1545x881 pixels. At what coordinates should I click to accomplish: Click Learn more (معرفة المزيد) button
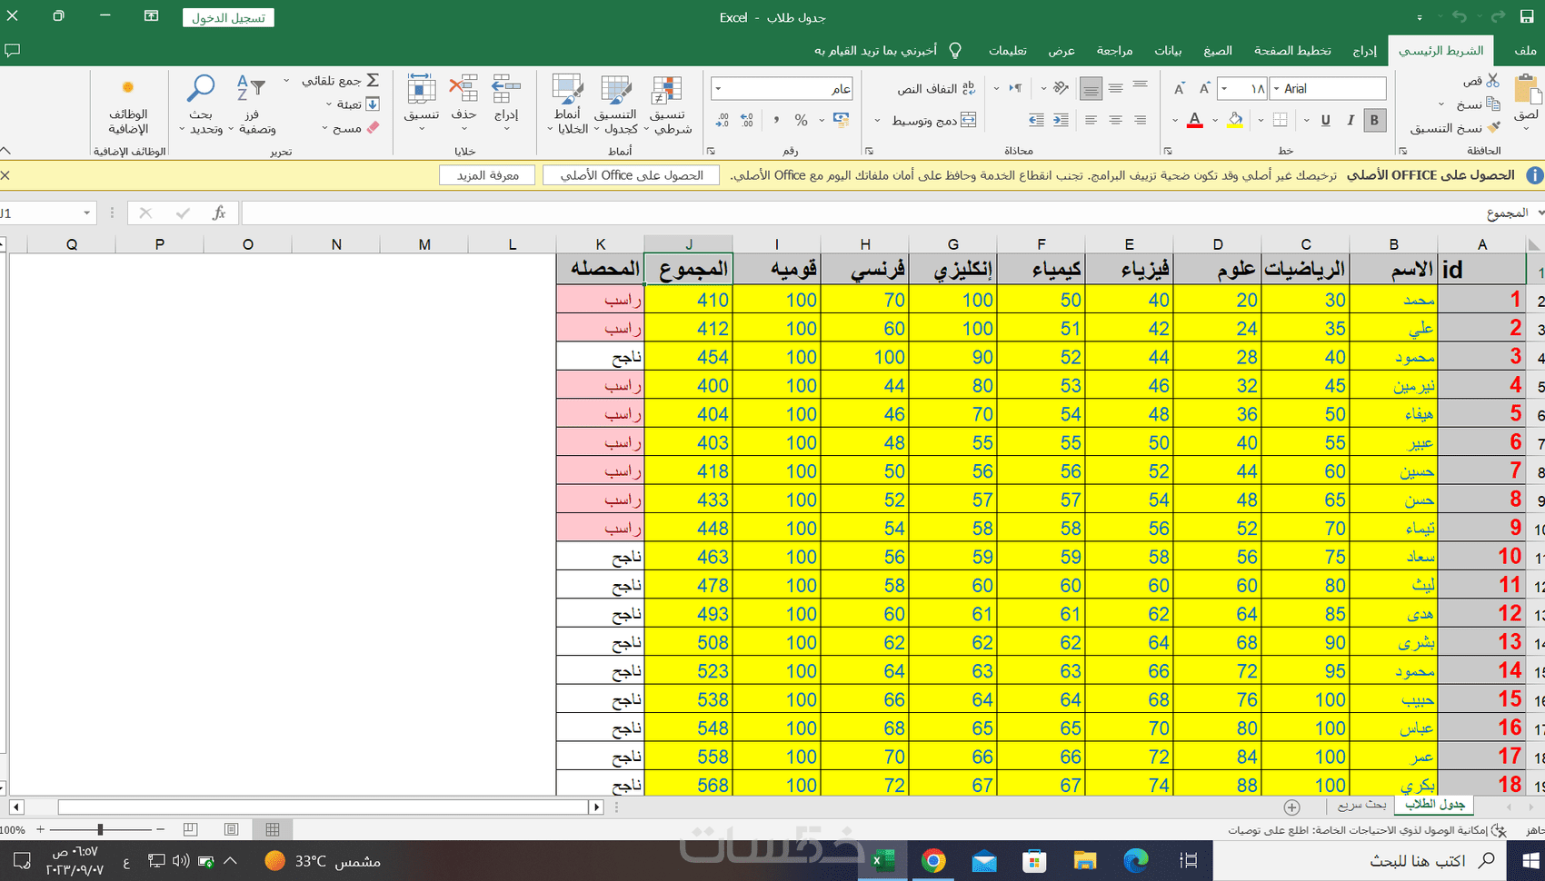[488, 175]
